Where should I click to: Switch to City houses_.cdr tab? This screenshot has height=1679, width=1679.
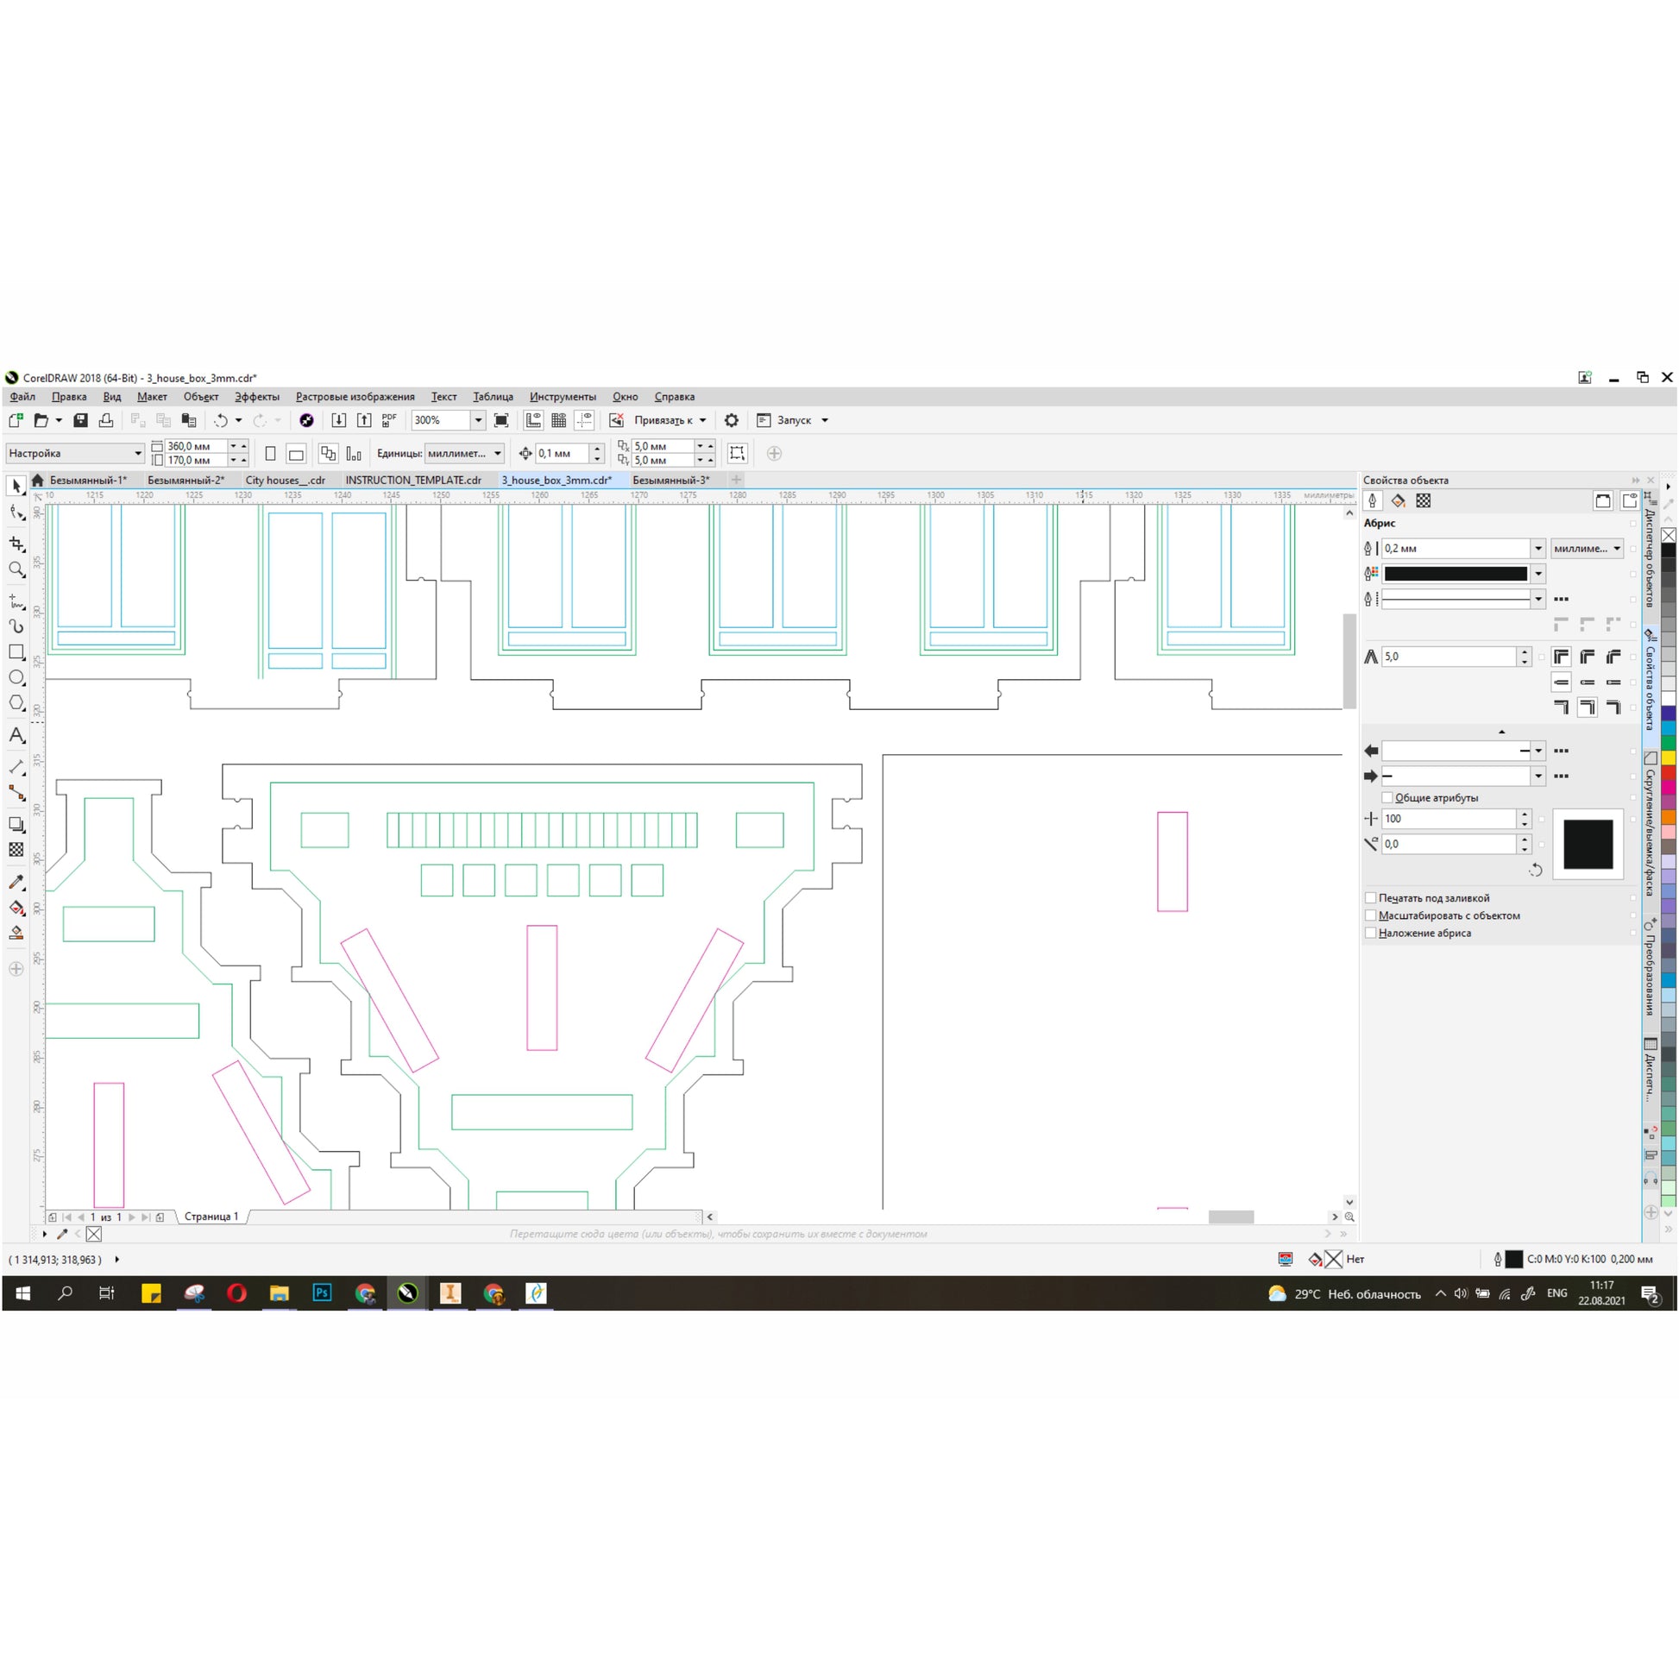point(285,480)
